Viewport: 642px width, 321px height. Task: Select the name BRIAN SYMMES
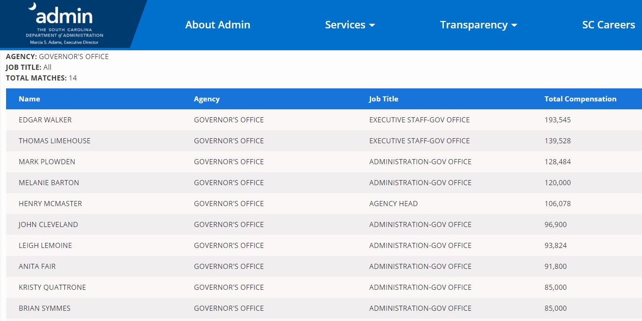[x=45, y=308]
